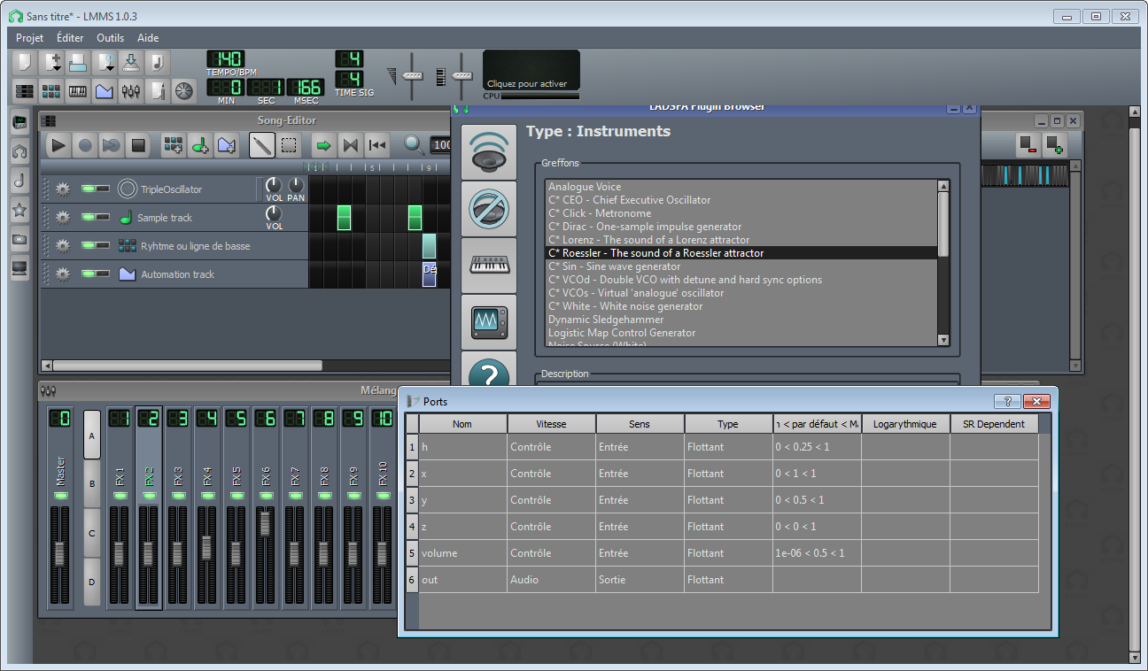Screen dimensions: 1148x671
Task: Mute the Sample track using its green LED
Action: click(x=89, y=217)
